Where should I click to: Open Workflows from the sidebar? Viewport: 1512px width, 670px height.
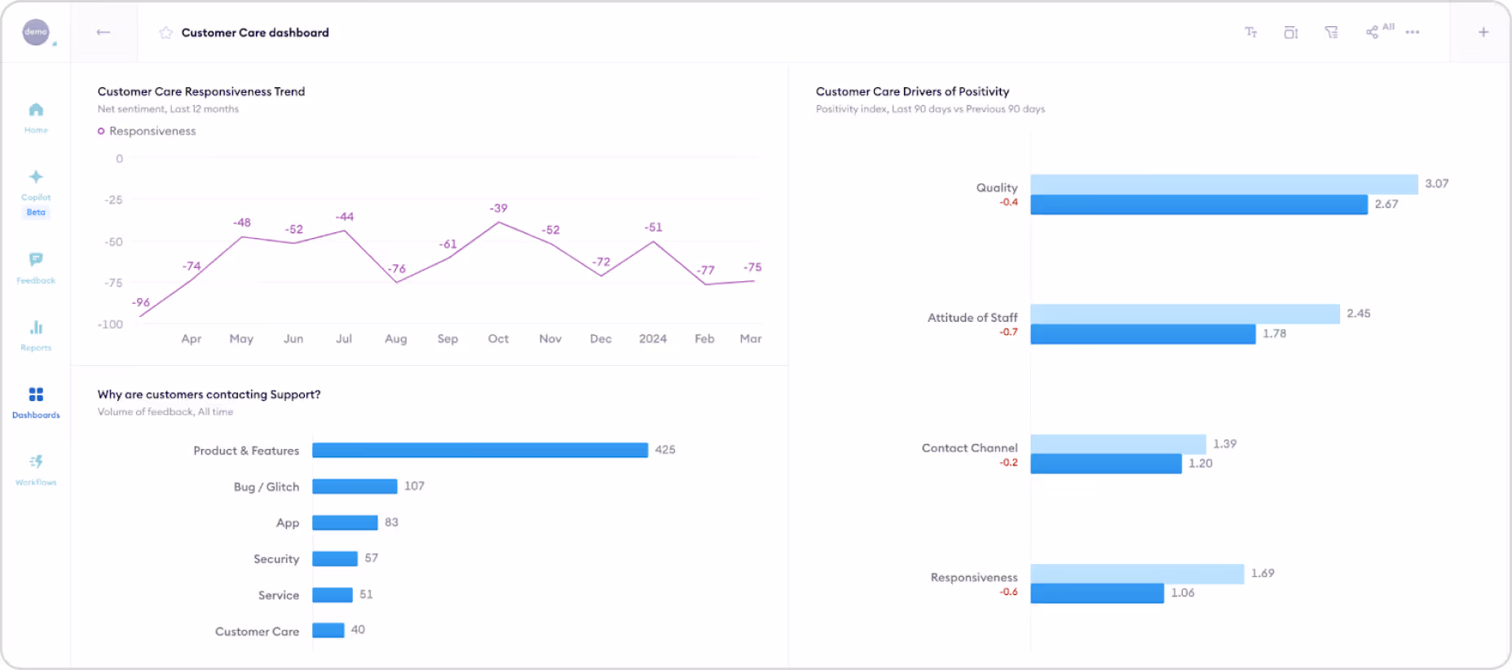[x=36, y=470]
